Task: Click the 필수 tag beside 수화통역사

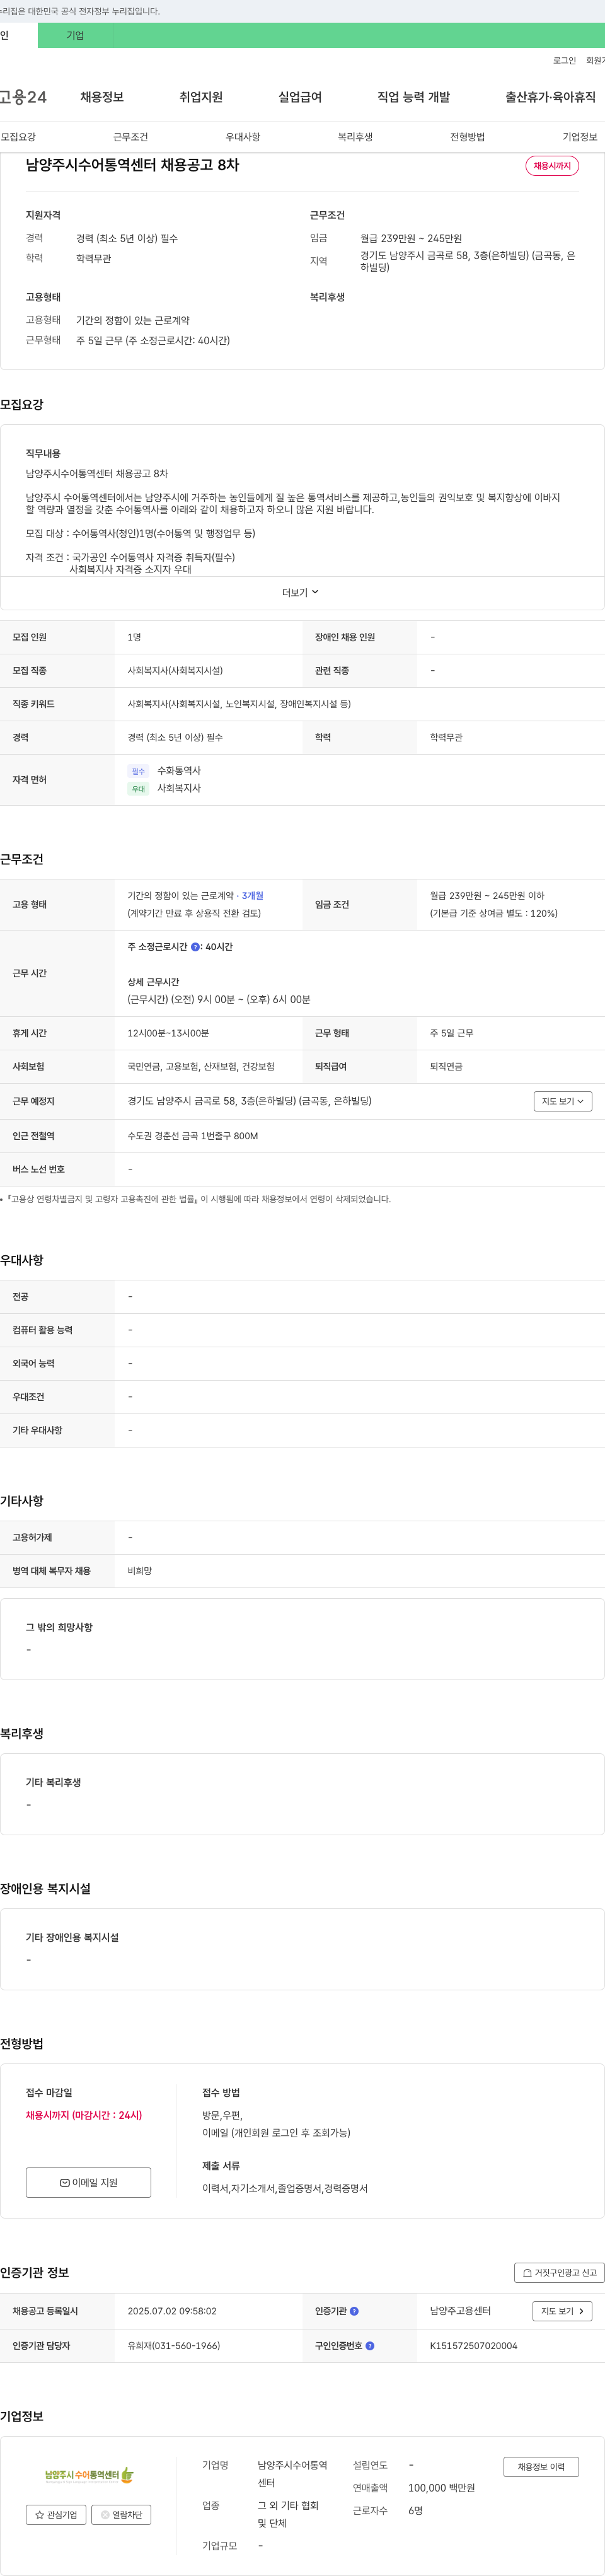Action: click(138, 771)
